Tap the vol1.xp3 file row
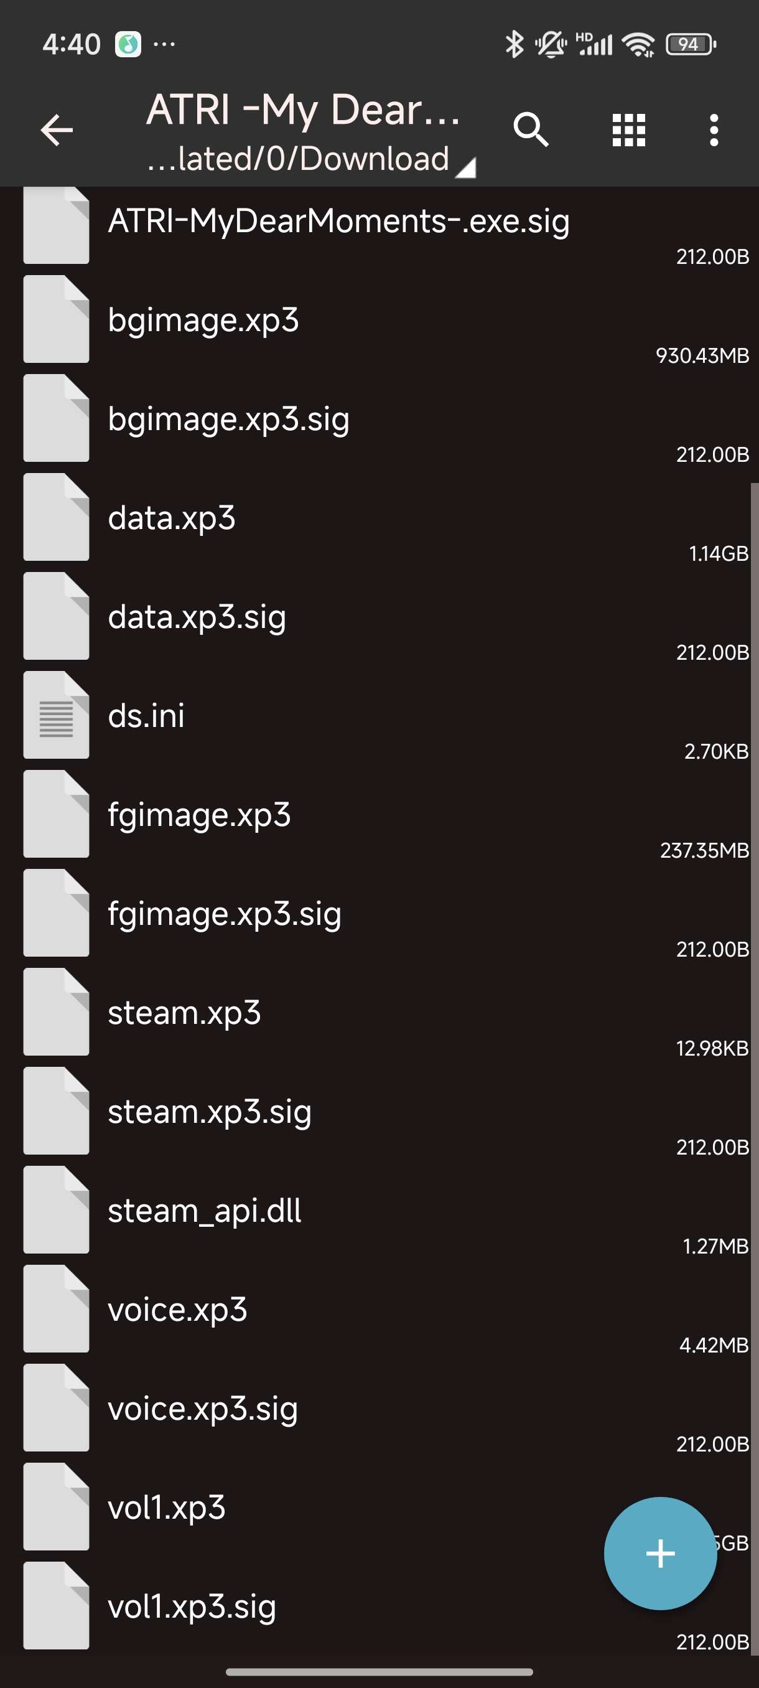This screenshot has width=759, height=1688. [379, 1507]
